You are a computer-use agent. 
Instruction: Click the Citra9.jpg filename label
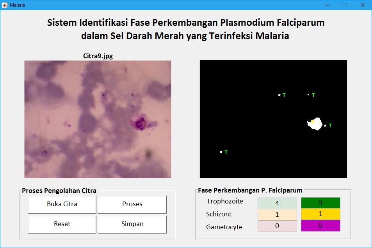point(98,56)
